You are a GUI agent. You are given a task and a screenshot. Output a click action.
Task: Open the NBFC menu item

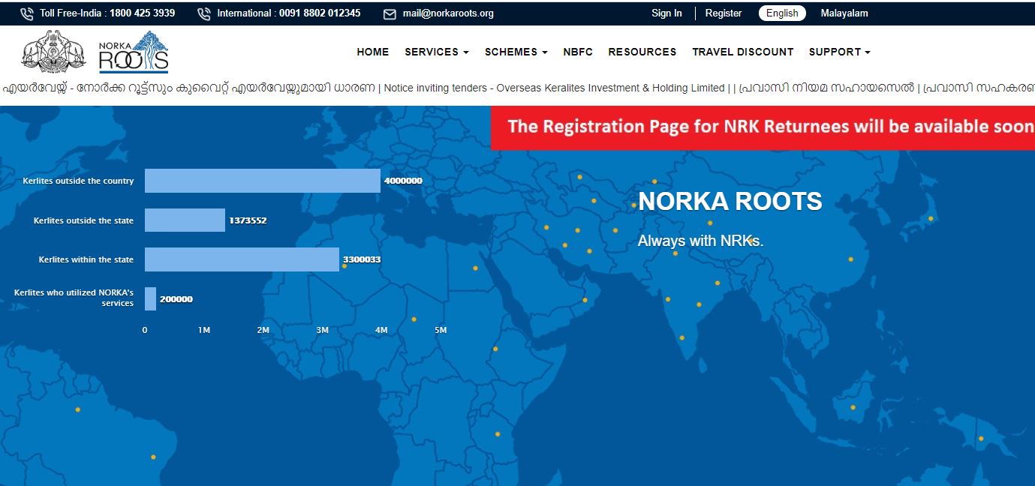pyautogui.click(x=578, y=52)
